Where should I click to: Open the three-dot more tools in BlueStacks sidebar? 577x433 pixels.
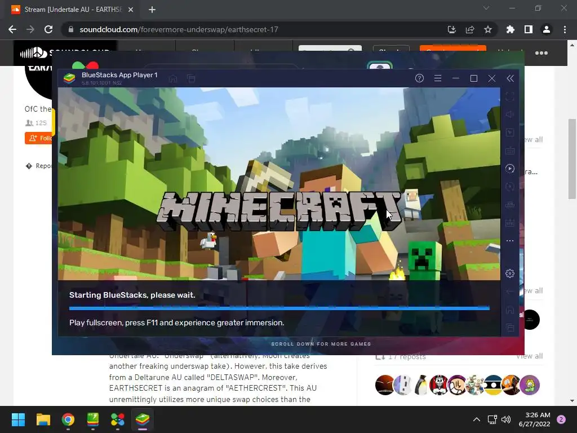click(x=509, y=241)
